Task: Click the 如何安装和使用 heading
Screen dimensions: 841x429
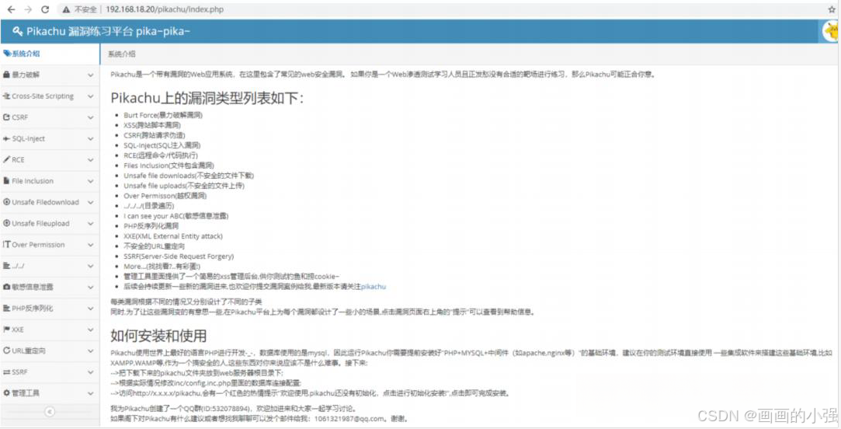Action: pyautogui.click(x=158, y=336)
